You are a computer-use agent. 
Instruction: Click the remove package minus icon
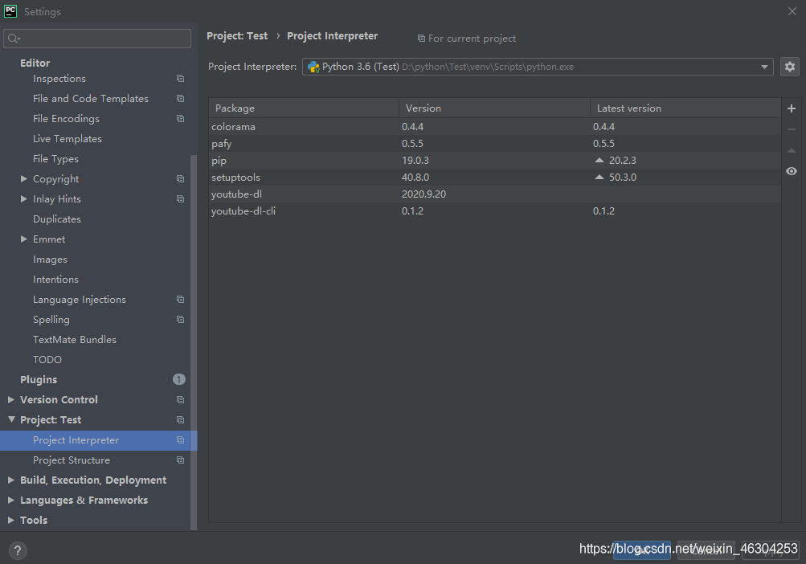pyautogui.click(x=792, y=129)
